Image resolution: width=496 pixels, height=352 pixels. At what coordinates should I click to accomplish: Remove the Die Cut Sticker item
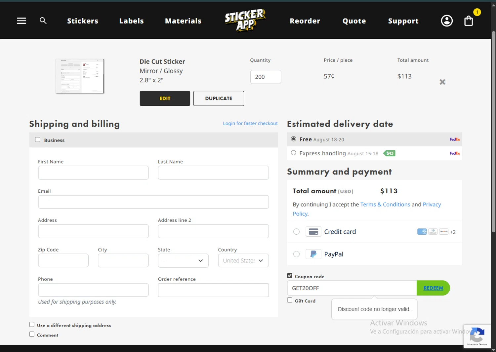pyautogui.click(x=442, y=82)
